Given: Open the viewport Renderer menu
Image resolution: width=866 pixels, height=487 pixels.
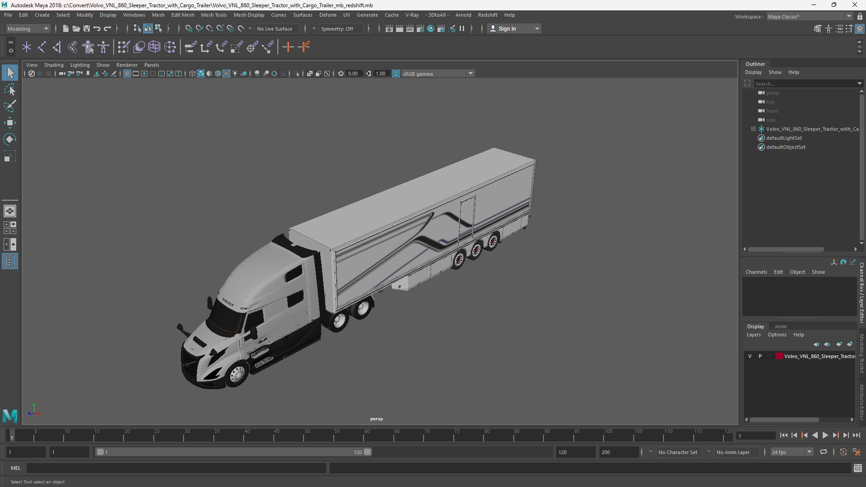Looking at the screenshot, I should [x=127, y=65].
